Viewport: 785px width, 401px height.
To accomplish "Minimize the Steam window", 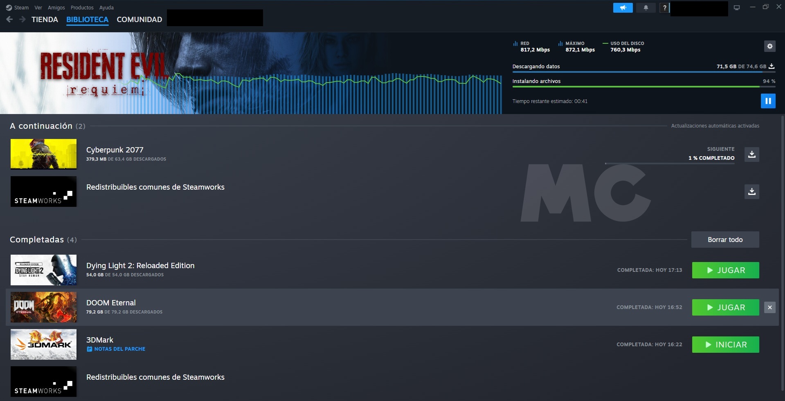I will pos(752,7).
